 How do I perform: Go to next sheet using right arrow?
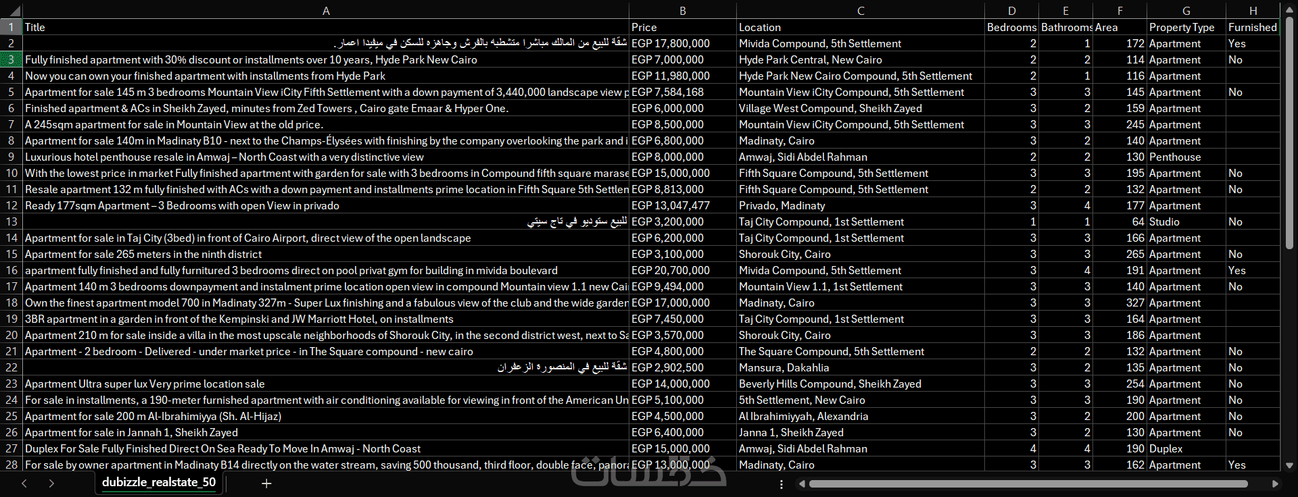pos(51,483)
